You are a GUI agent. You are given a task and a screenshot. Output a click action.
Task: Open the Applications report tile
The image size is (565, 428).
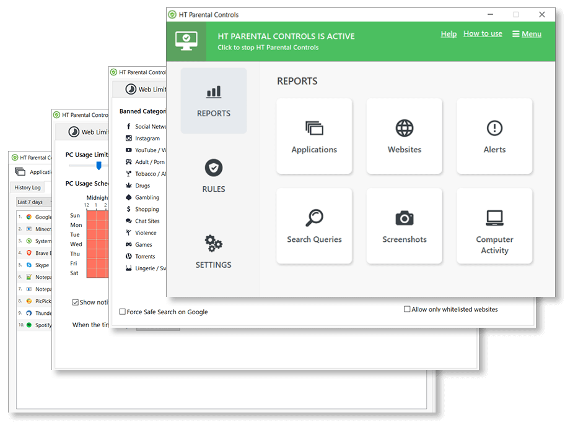[314, 136]
